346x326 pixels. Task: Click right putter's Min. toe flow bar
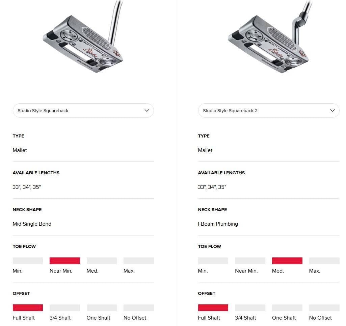point(213,261)
